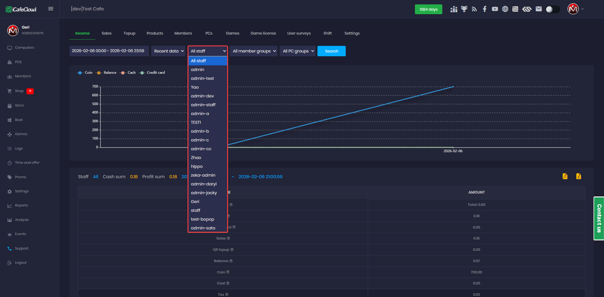Image resolution: width=604 pixels, height=297 pixels.
Task: Export report as Excel icon
Action: point(579,176)
